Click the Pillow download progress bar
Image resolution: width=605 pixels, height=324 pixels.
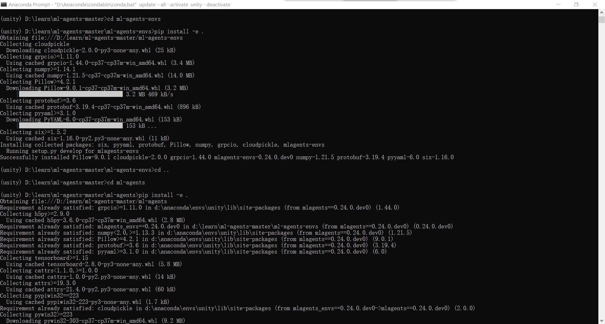click(70, 94)
